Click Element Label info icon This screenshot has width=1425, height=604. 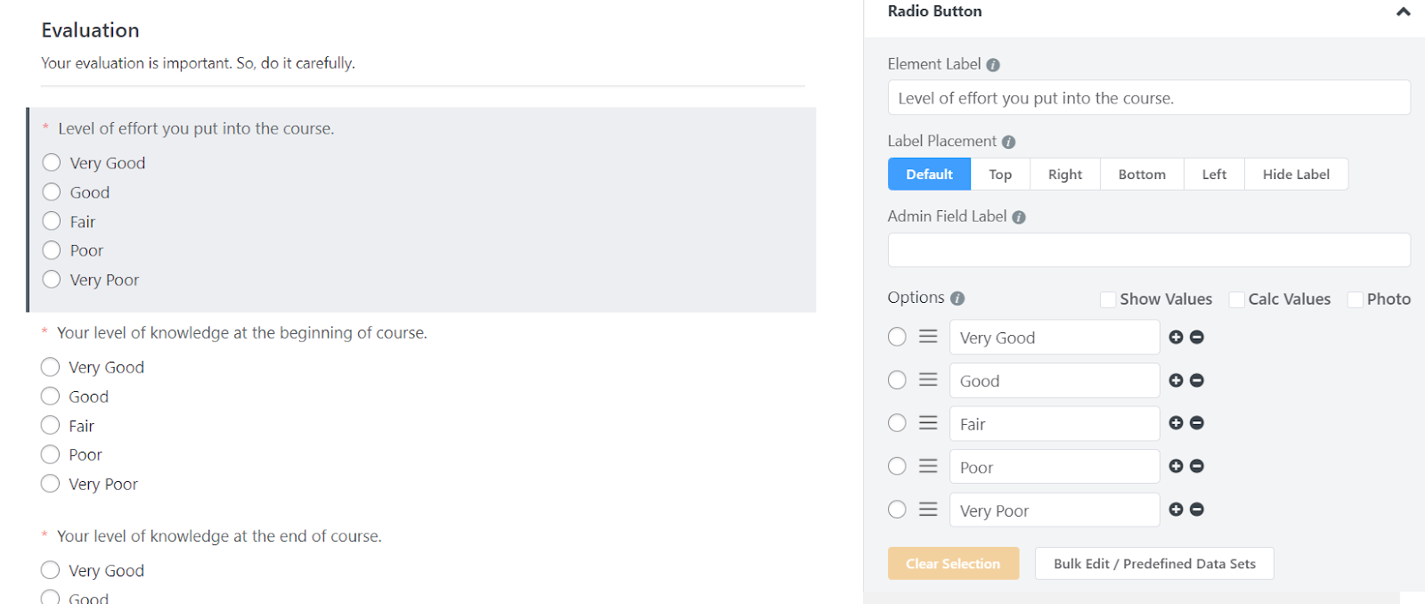(x=993, y=65)
